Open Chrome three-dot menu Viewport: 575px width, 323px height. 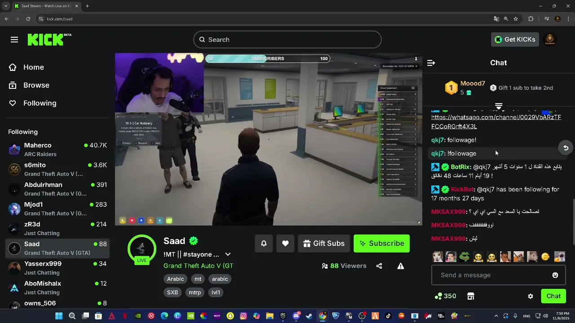pyautogui.click(x=568, y=19)
